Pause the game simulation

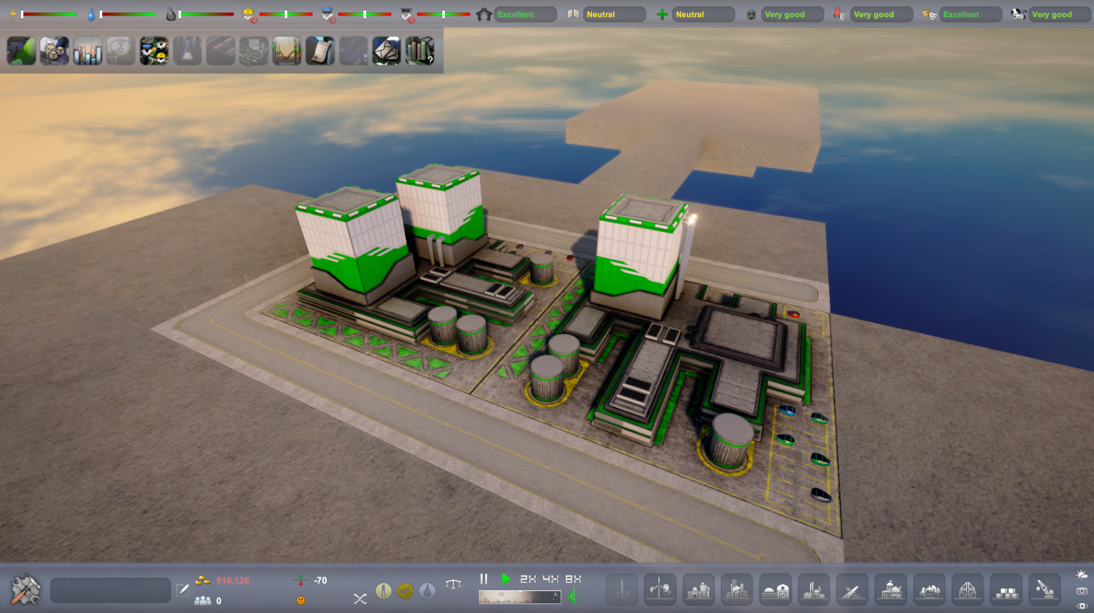coord(484,579)
